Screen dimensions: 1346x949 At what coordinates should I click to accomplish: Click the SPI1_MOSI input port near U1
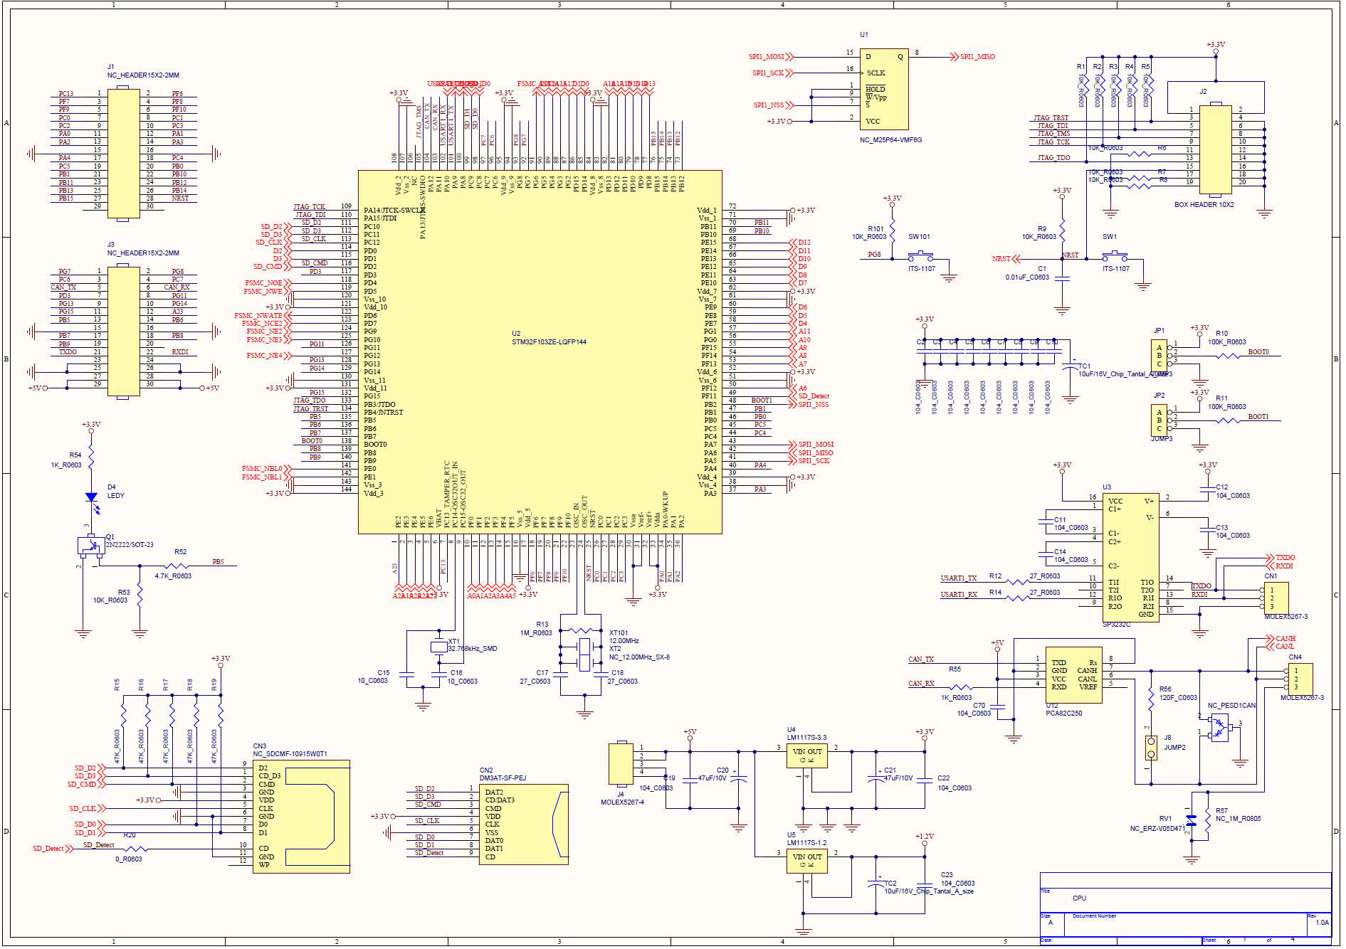point(771,57)
